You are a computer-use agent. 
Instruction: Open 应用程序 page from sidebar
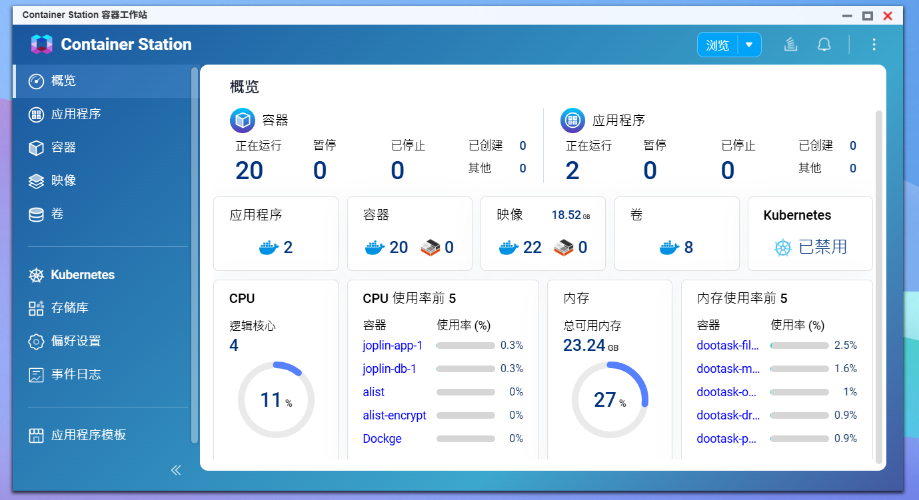[x=101, y=115]
